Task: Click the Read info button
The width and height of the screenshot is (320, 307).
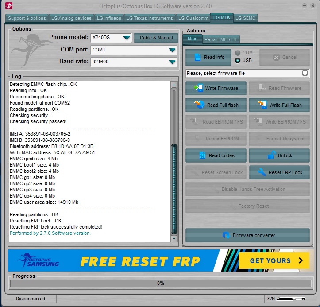Action: 208,58
